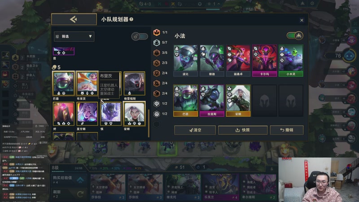Click the 撤销 undo button
The height and width of the screenshot is (202, 359).
[287, 130]
